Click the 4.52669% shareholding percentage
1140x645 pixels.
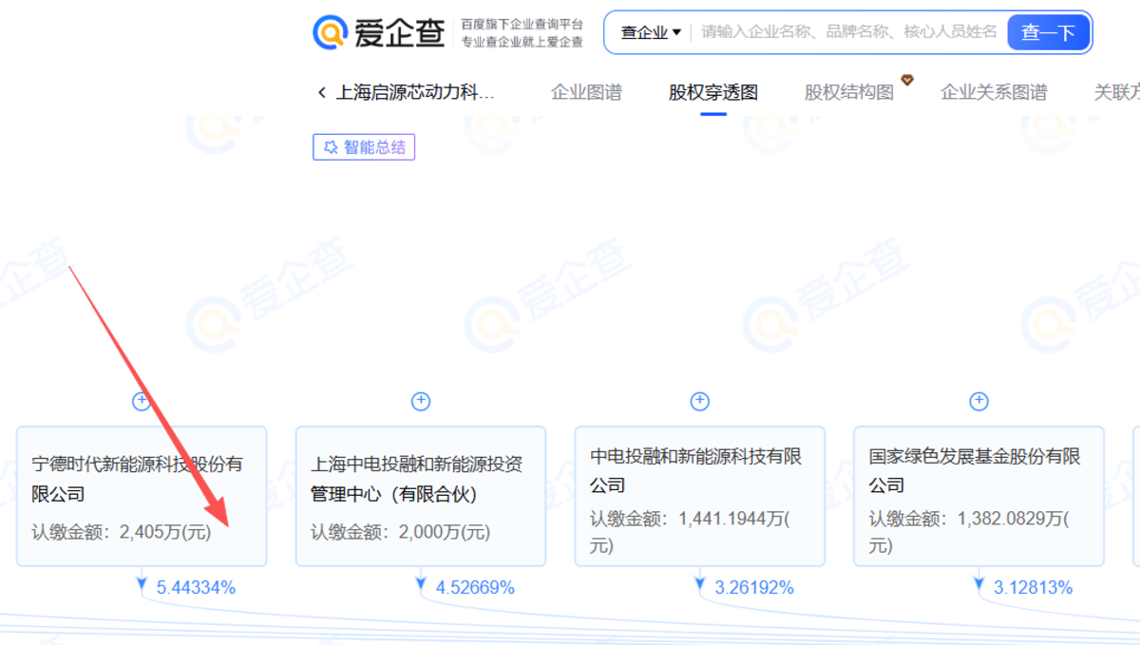tap(475, 588)
